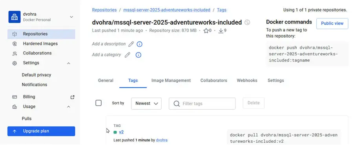
Task: Click the Repositories sidebar icon
Action: tap(15, 34)
